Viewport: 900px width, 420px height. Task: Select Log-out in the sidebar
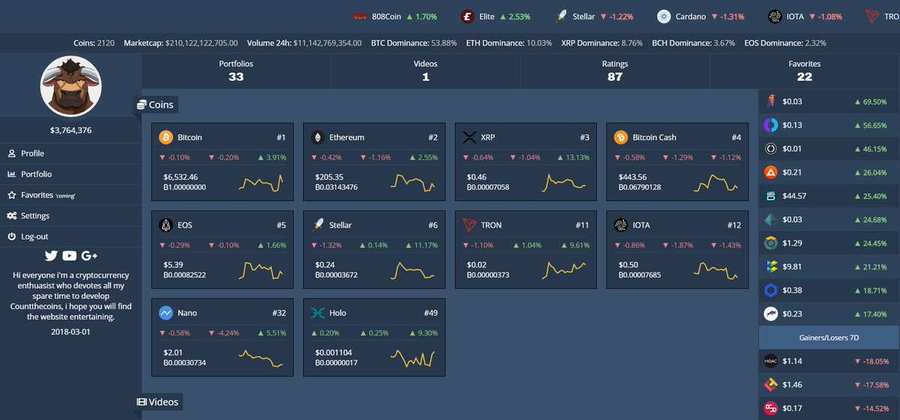pos(70,237)
